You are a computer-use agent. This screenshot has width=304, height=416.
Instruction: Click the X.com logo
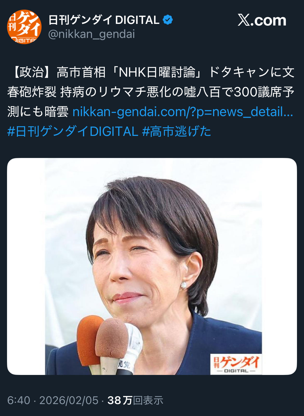[262, 20]
